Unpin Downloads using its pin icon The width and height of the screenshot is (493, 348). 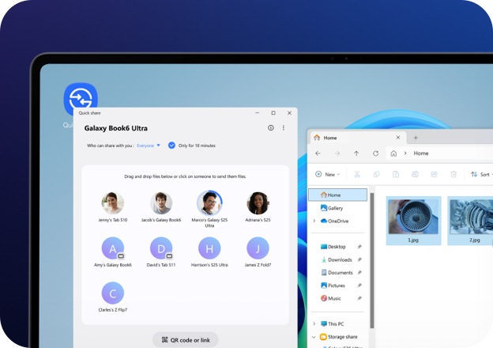pos(359,259)
